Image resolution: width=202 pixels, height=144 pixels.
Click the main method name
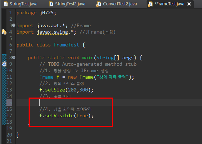[88, 58]
